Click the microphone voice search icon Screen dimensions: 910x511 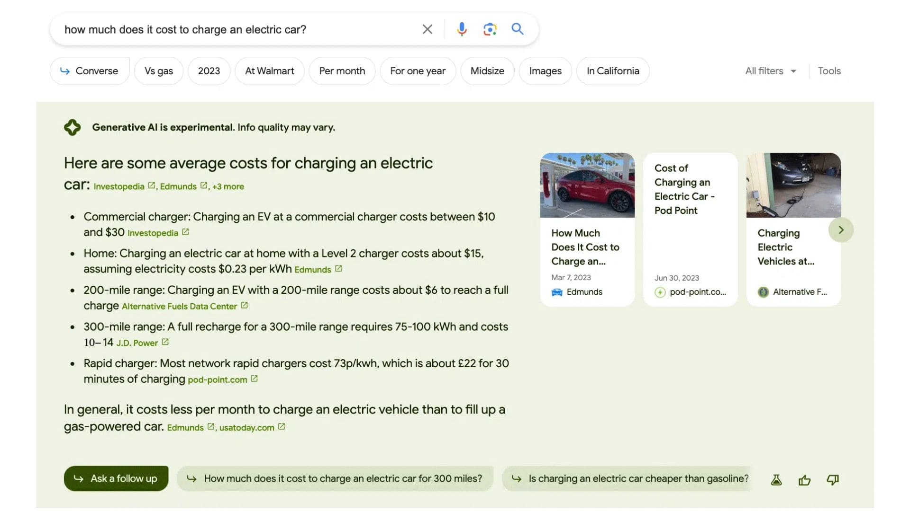click(461, 29)
